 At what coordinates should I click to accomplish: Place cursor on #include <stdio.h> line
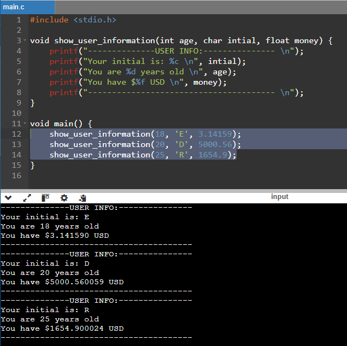click(73, 20)
